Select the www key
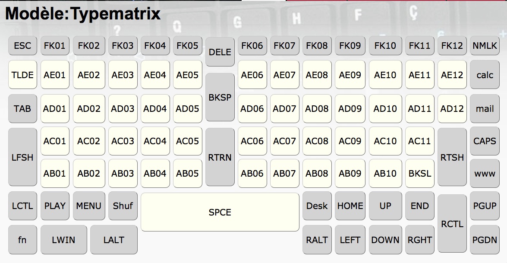The image size is (507, 263). click(485, 174)
